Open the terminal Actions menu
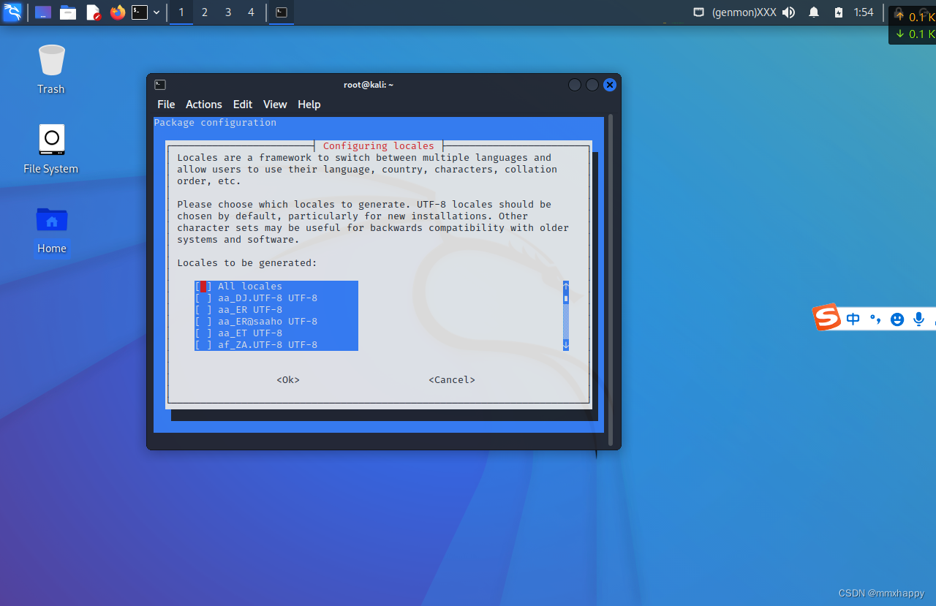 [x=203, y=105]
